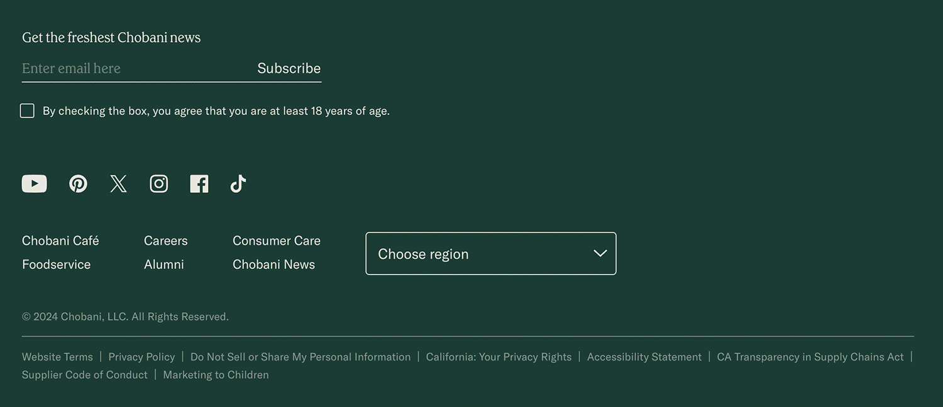The image size is (943, 407).
Task: Open the Pinterest social icon
Action: (x=78, y=183)
